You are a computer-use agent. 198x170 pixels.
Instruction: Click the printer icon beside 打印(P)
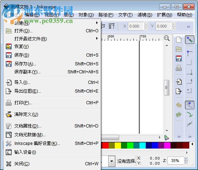point(9,103)
